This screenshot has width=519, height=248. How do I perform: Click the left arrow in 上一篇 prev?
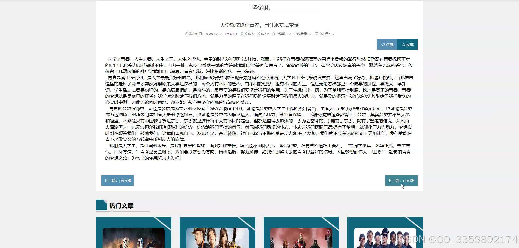(x=129, y=180)
